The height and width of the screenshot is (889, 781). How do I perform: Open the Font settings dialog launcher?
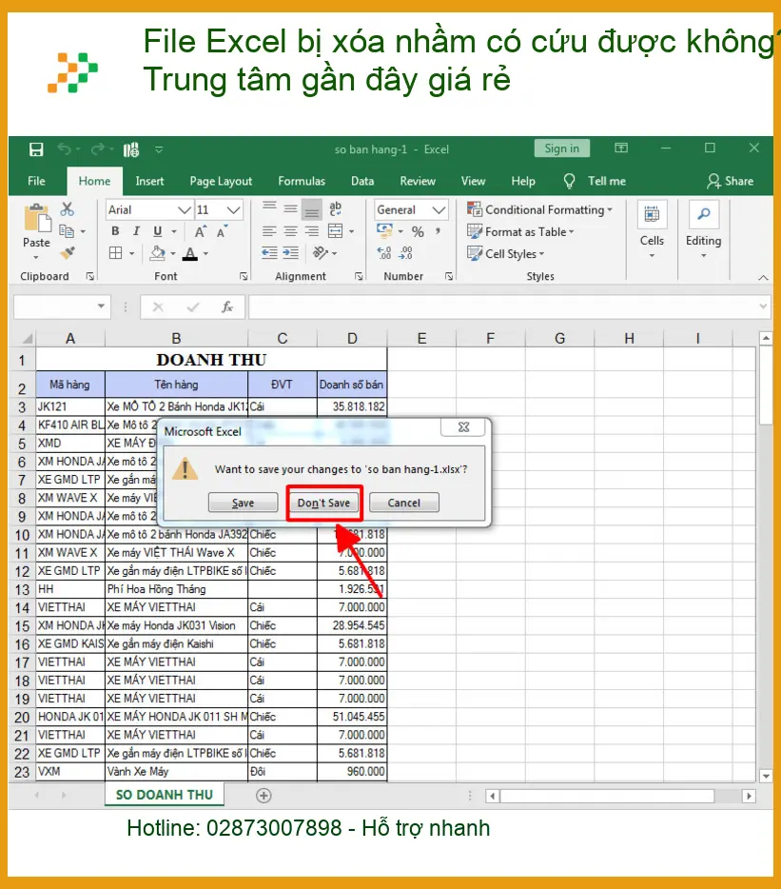244,276
